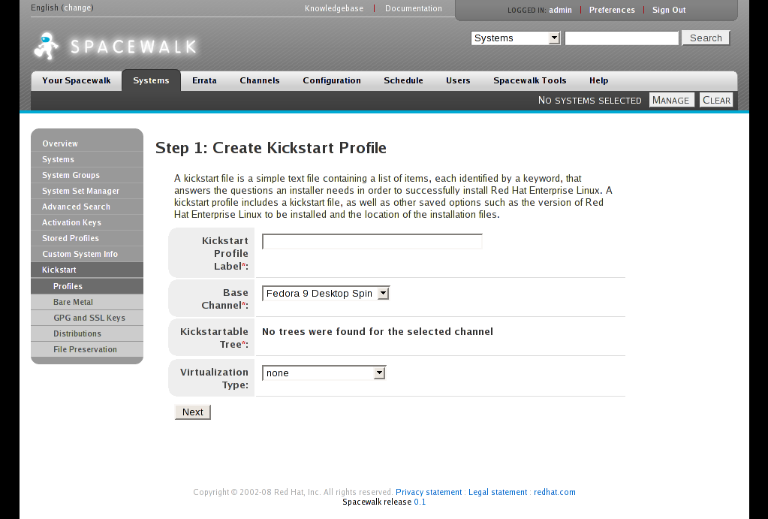The height and width of the screenshot is (519, 768).
Task: Open Overview in the sidebar
Action: (87, 143)
